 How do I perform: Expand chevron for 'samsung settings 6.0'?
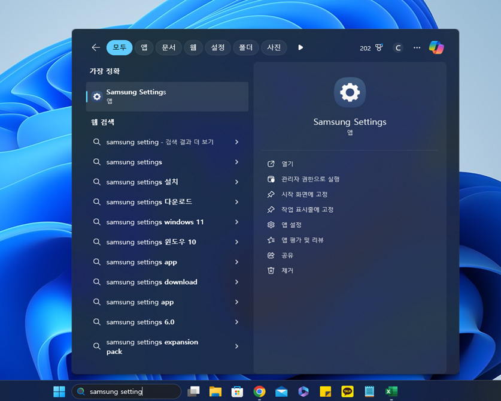pos(237,322)
